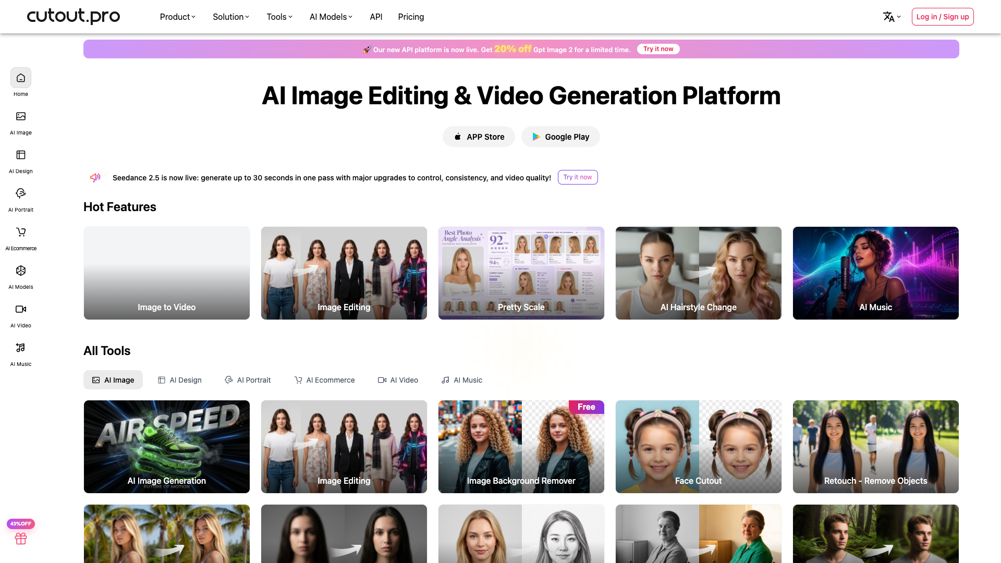Open the Image Background Remover card

[521, 447]
